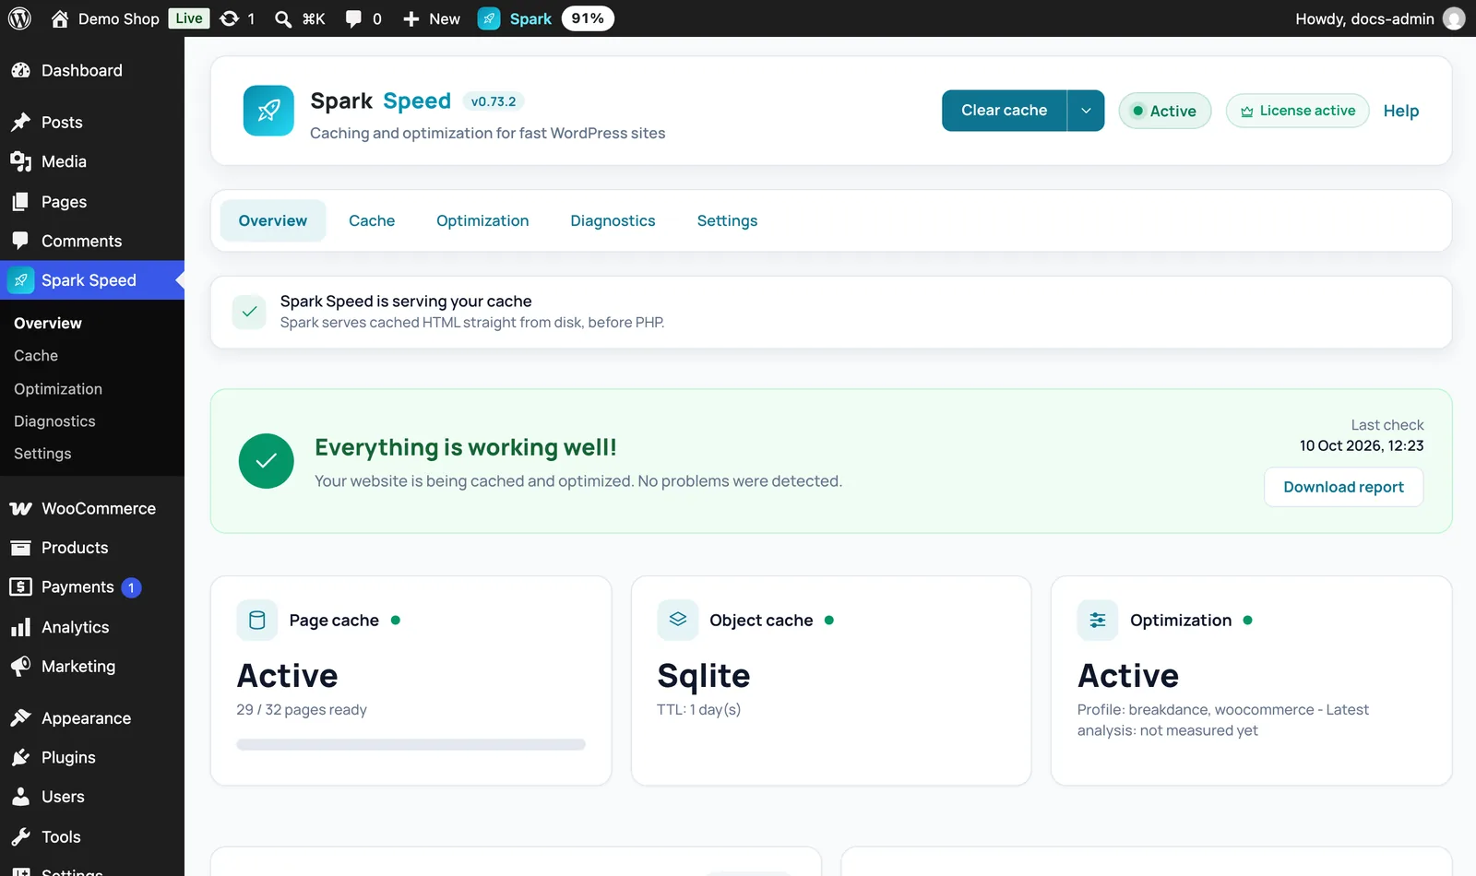Open the New content menu
The height and width of the screenshot is (876, 1476).
432,18
